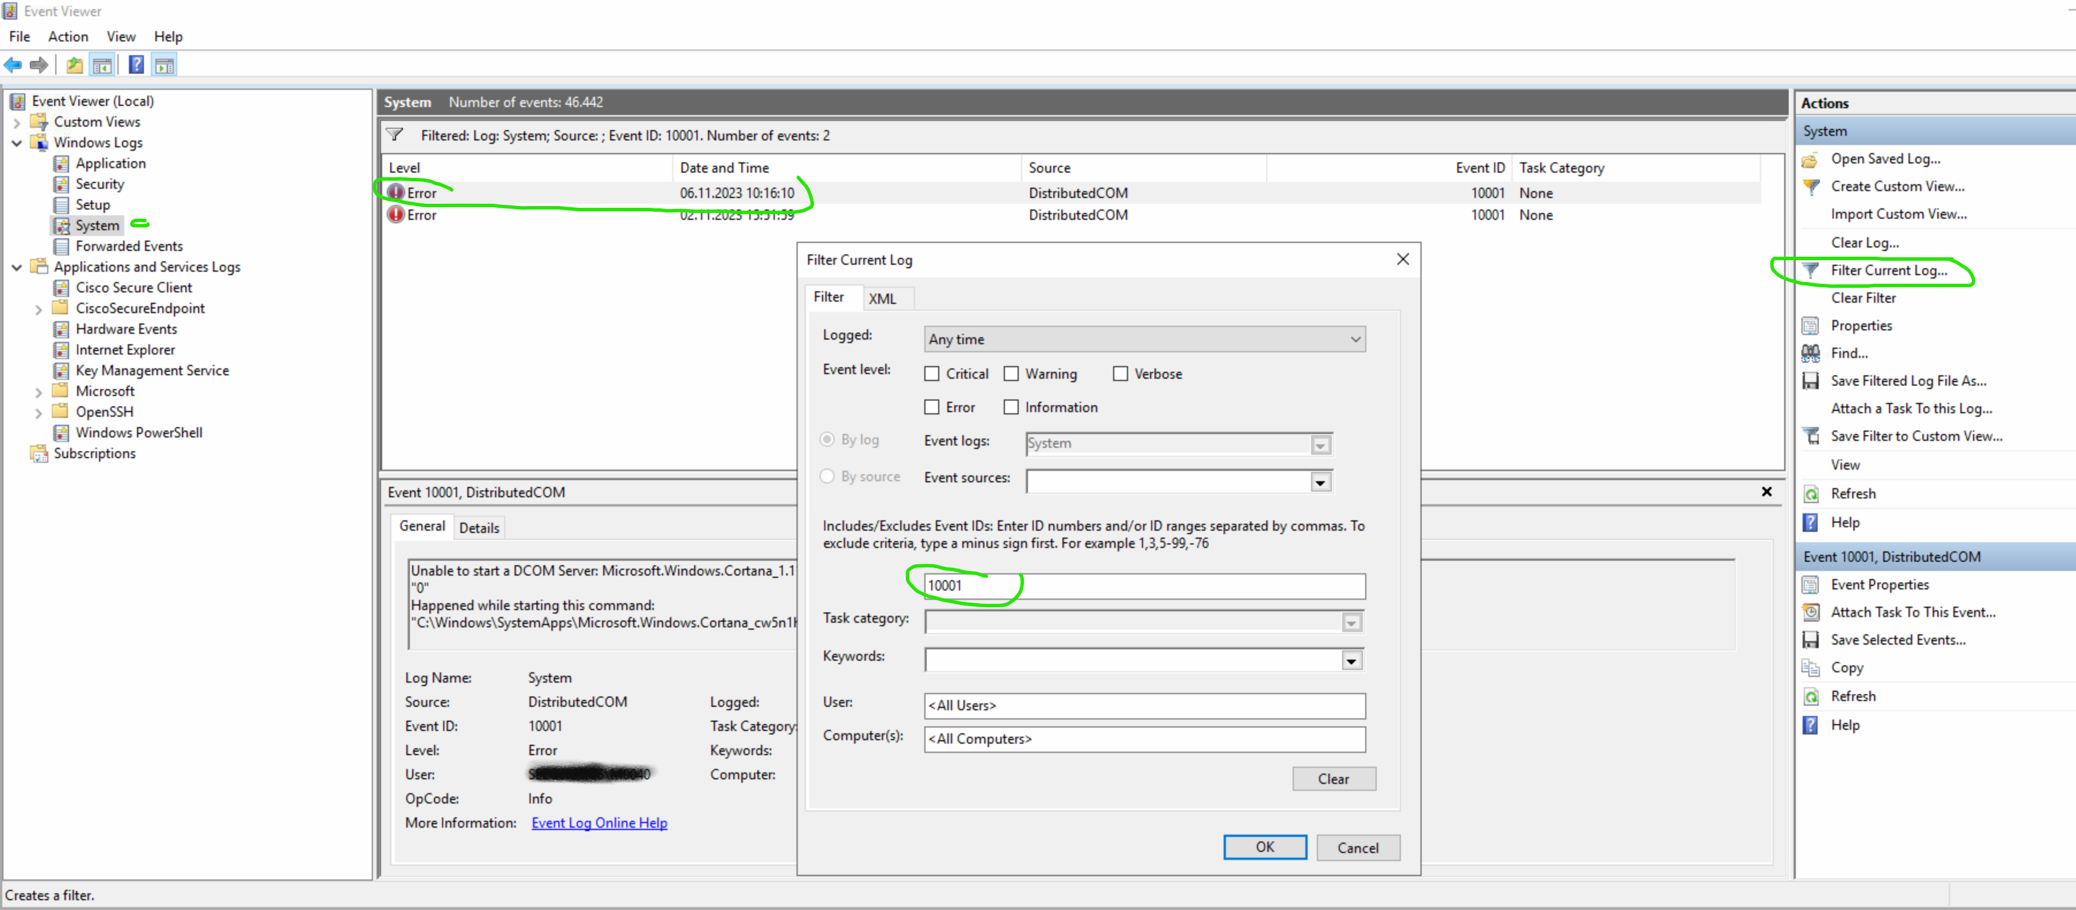Open the Logged time dropdown
Screen dimensions: 2076x910
[x=1144, y=340]
